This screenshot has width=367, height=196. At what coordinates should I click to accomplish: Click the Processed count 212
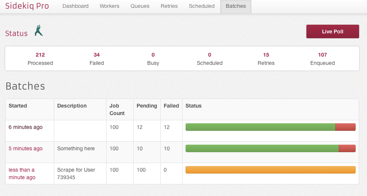click(x=40, y=55)
